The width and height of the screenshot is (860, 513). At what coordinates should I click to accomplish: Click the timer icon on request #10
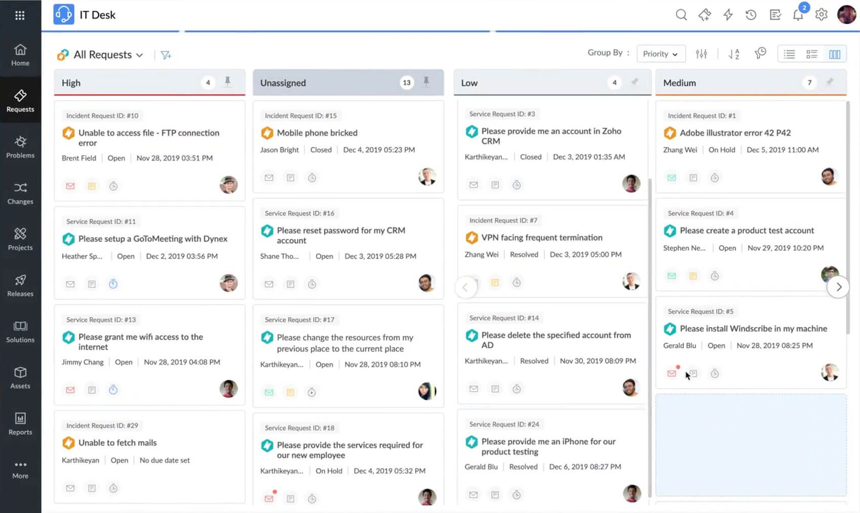click(113, 186)
